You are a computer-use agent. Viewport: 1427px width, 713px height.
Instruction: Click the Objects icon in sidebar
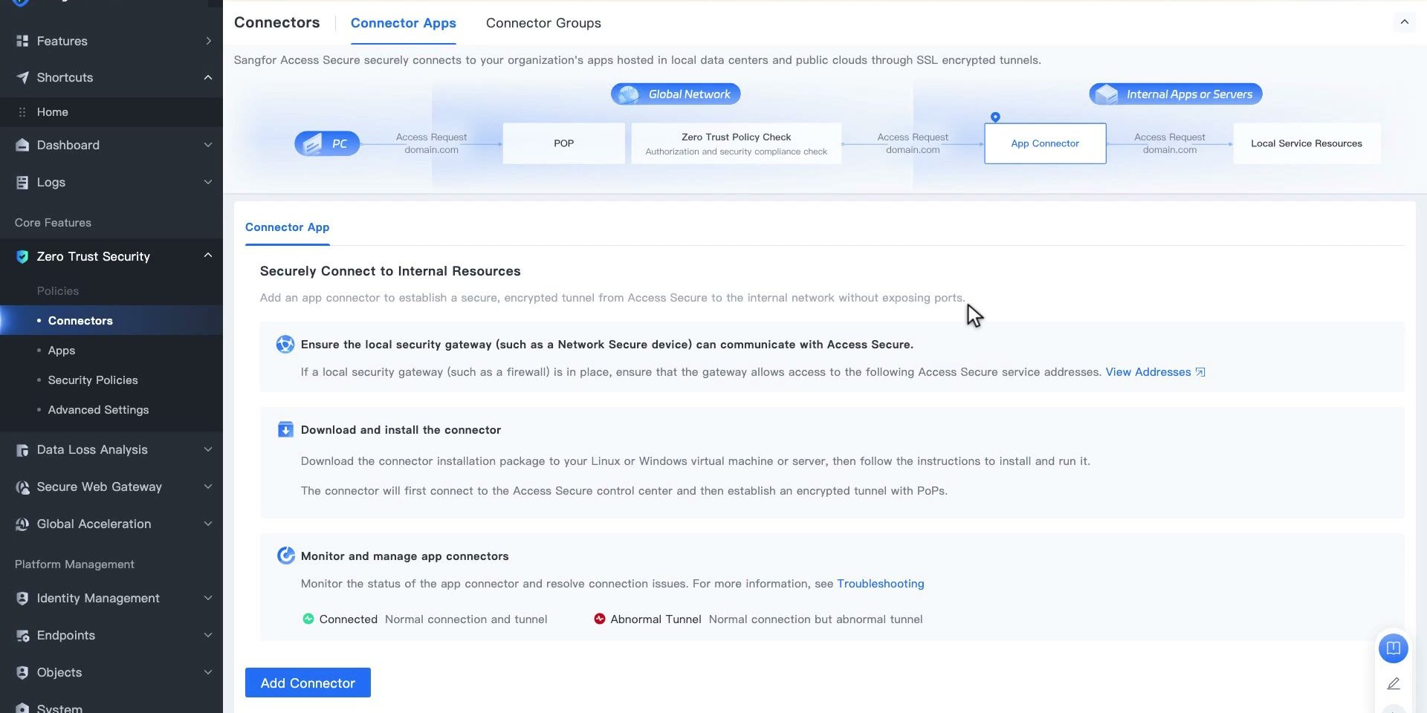coord(22,672)
